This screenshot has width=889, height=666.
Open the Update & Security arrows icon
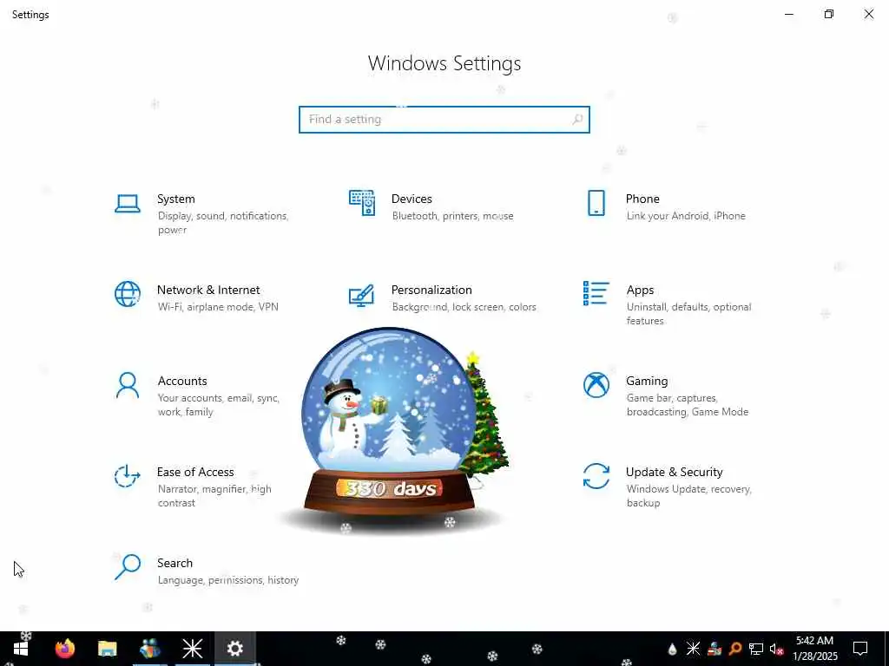tap(596, 476)
